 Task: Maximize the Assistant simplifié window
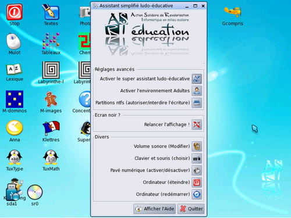[195, 6]
